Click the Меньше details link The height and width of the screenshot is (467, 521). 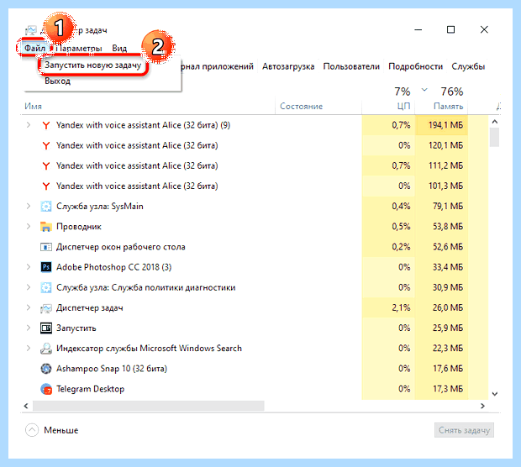(x=61, y=431)
